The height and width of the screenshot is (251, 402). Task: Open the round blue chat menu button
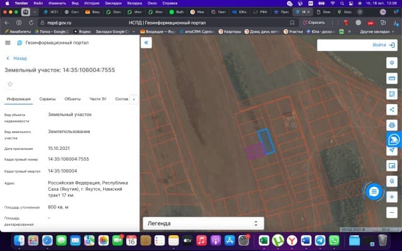(x=374, y=191)
